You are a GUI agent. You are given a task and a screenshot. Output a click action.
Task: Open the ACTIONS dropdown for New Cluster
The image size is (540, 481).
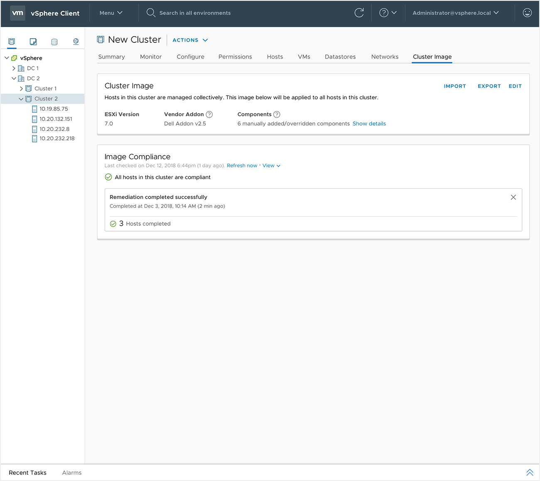point(190,40)
